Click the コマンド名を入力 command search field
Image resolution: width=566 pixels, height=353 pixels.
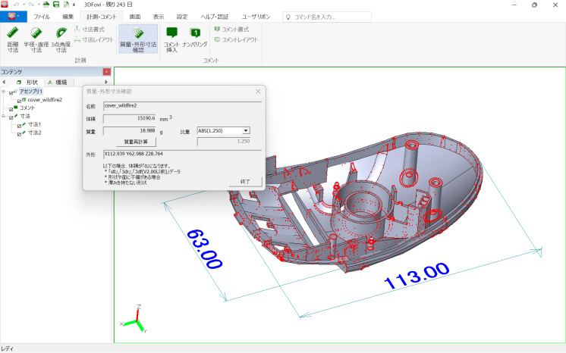[x=327, y=17]
